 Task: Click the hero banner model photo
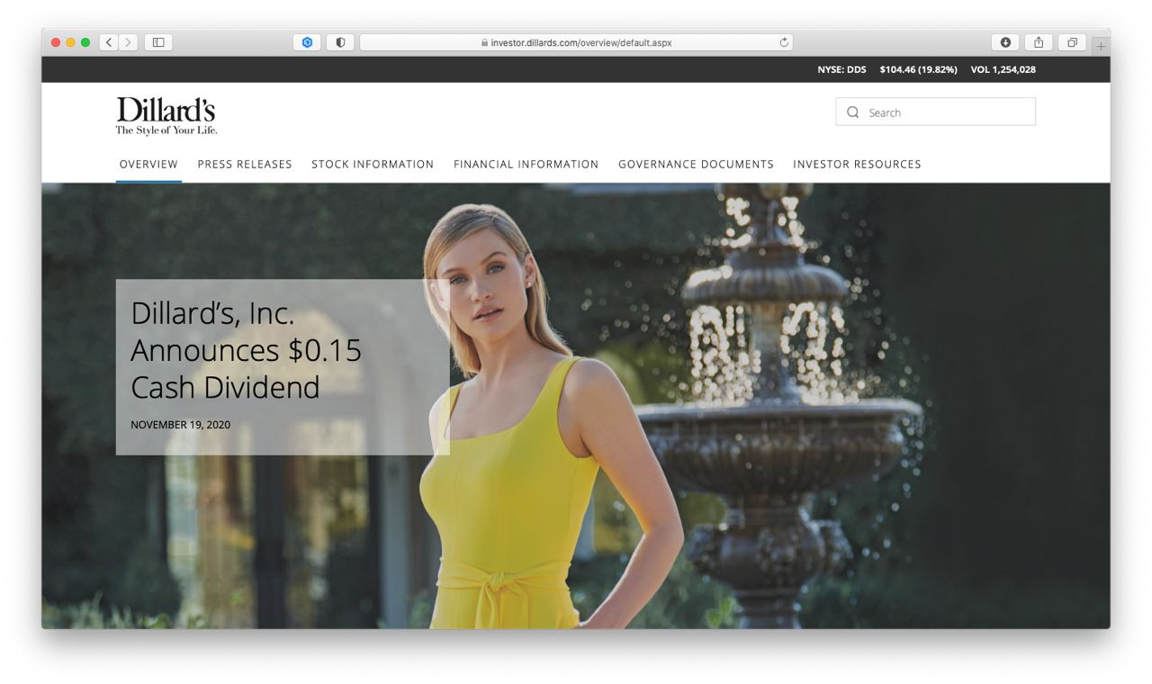(x=576, y=406)
